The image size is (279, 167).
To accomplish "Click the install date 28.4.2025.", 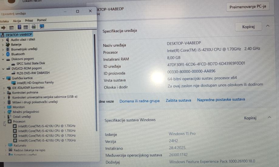I will [177, 148].
